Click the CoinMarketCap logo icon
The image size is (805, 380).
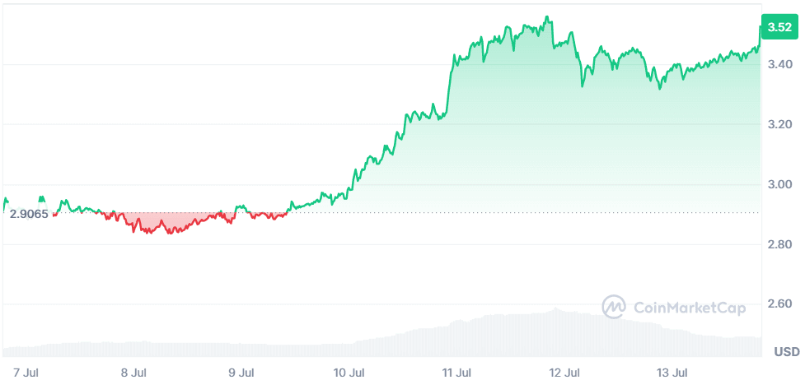point(615,308)
